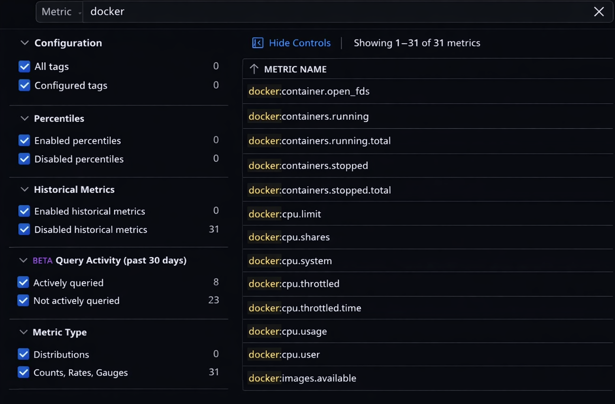Collapse the Historical Metrics section
615x404 pixels.
pyautogui.click(x=24, y=189)
